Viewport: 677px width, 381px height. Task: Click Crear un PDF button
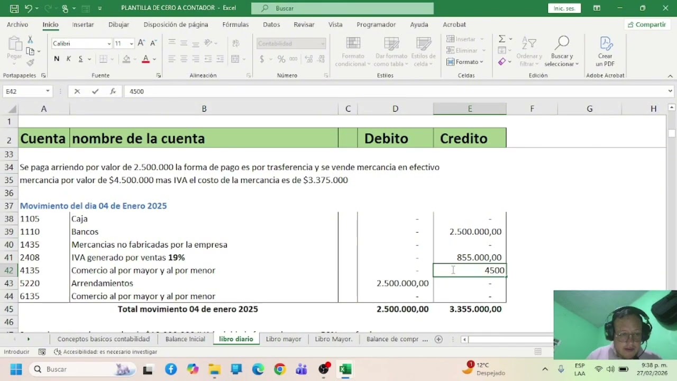[605, 52]
